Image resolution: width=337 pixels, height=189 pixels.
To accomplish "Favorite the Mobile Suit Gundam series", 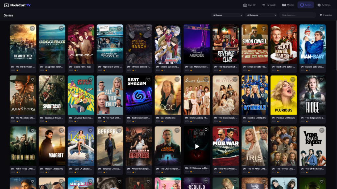I will click(x=177, y=28).
